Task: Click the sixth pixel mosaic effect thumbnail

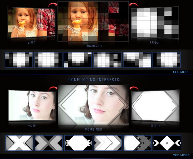Action: pyautogui.click(x=167, y=60)
